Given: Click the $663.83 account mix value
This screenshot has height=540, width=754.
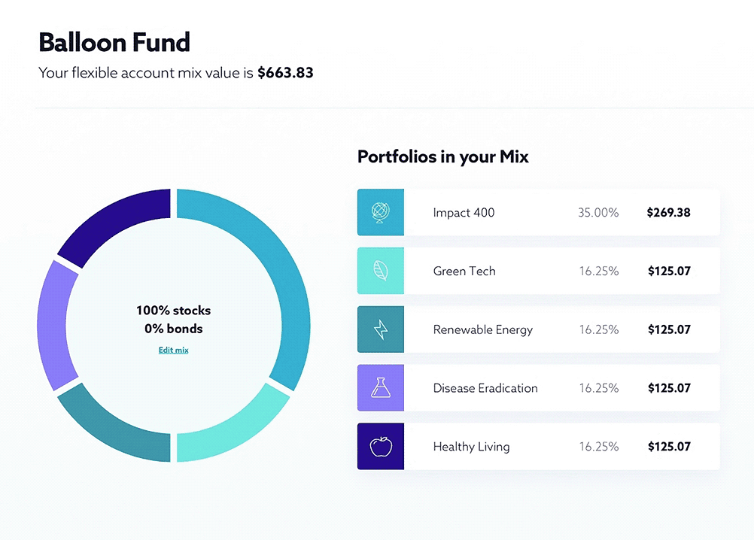Looking at the screenshot, I should point(285,72).
